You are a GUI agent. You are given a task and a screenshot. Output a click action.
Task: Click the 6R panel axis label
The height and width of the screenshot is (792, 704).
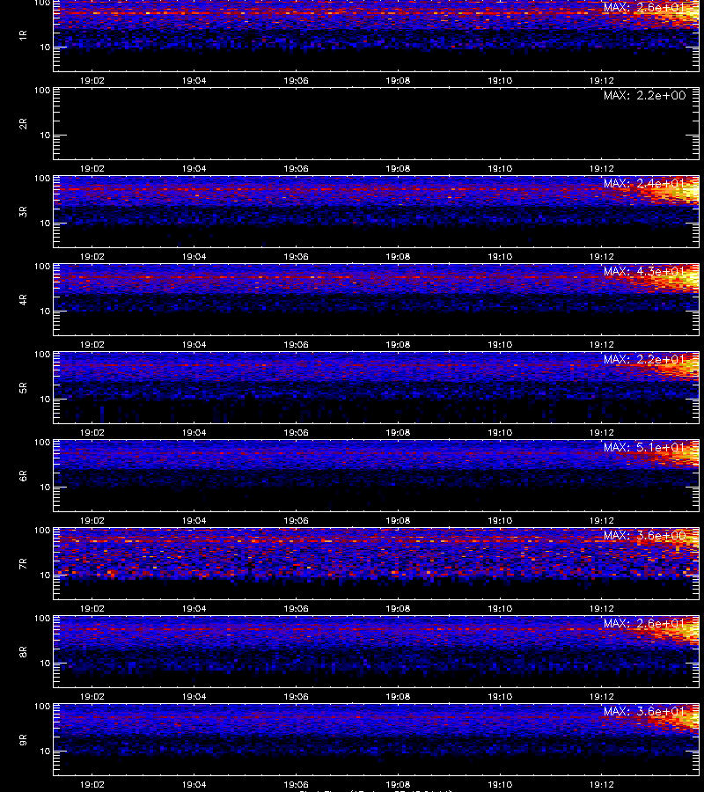coord(23,476)
